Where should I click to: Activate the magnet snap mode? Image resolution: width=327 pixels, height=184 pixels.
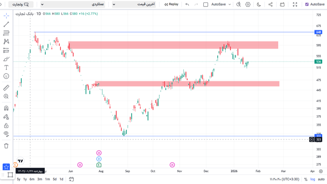click(6, 108)
